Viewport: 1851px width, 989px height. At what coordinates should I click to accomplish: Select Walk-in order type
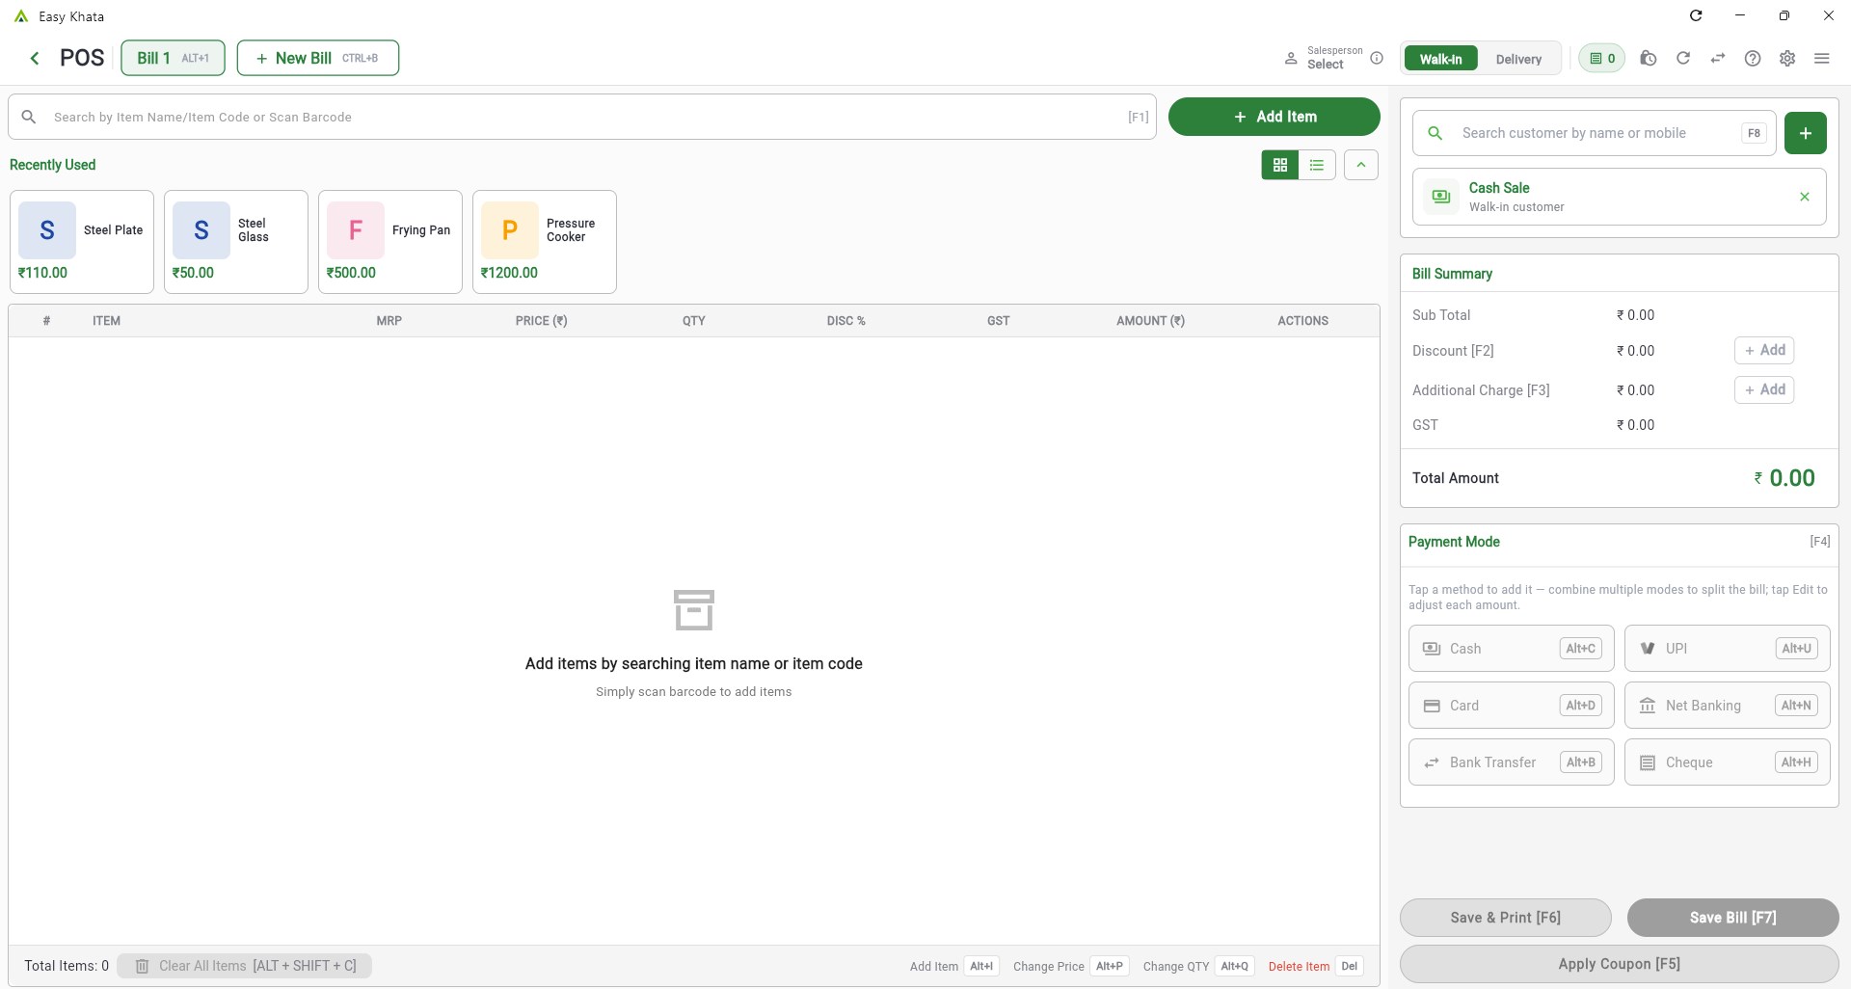point(1440,59)
